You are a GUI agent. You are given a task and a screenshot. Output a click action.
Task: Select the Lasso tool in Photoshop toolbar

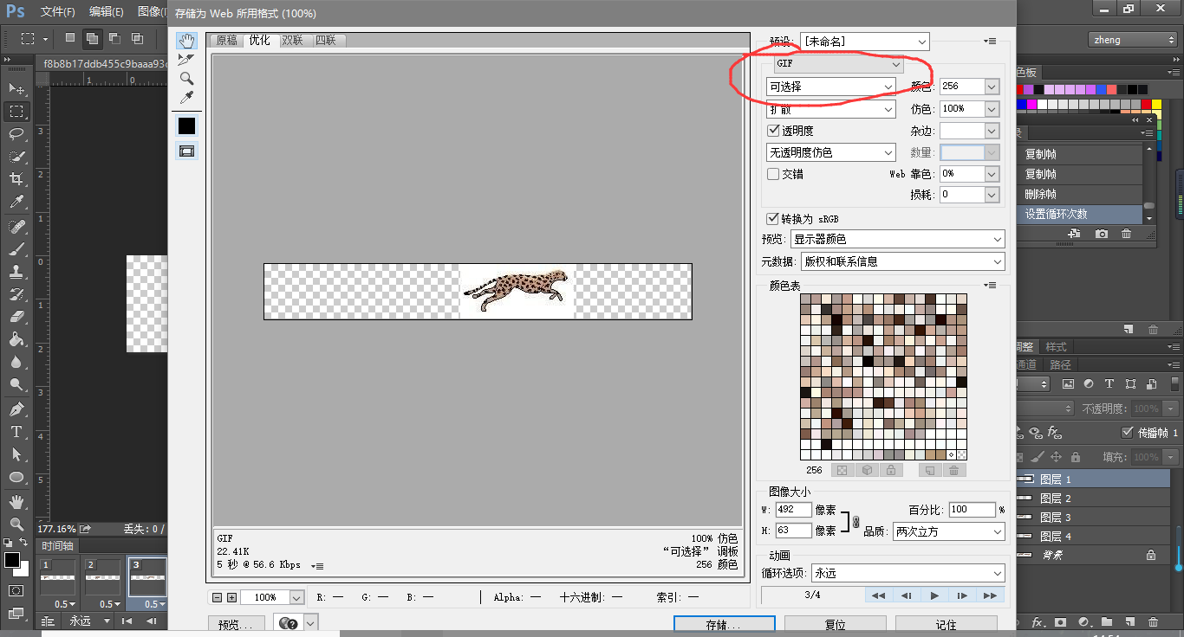pyautogui.click(x=16, y=133)
